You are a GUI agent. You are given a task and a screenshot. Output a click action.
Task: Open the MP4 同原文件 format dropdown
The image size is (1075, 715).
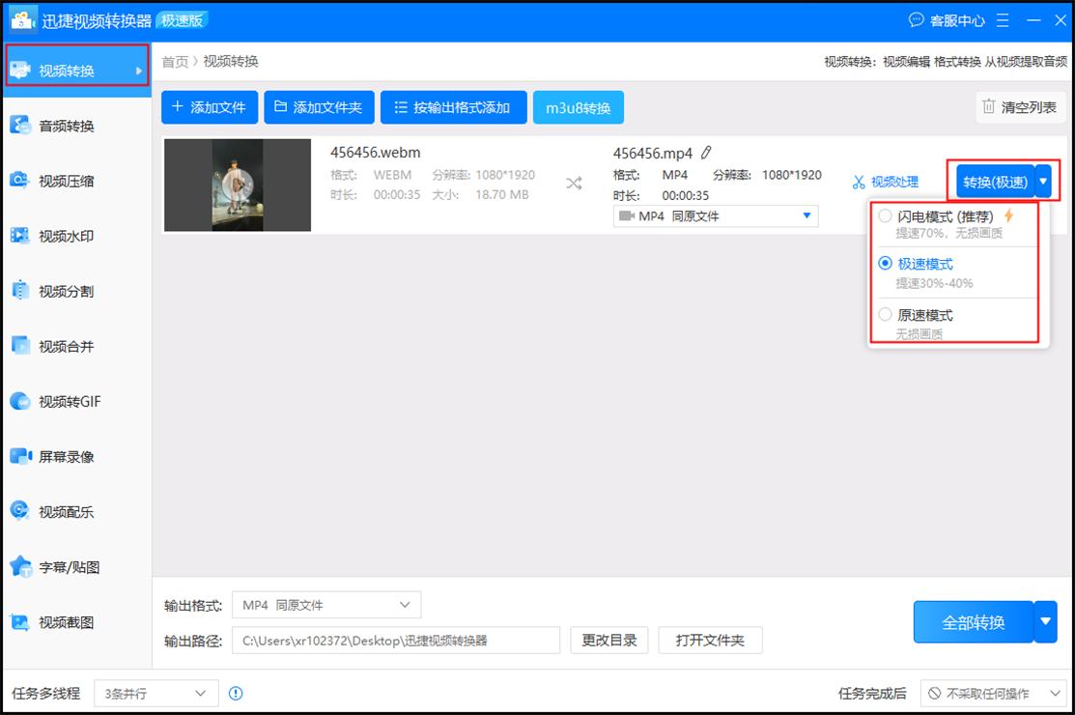point(717,215)
